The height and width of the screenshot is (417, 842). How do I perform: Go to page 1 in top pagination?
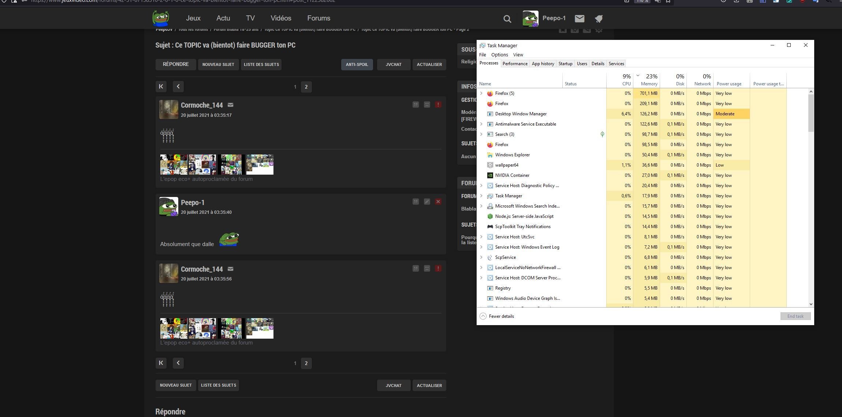coord(295,87)
